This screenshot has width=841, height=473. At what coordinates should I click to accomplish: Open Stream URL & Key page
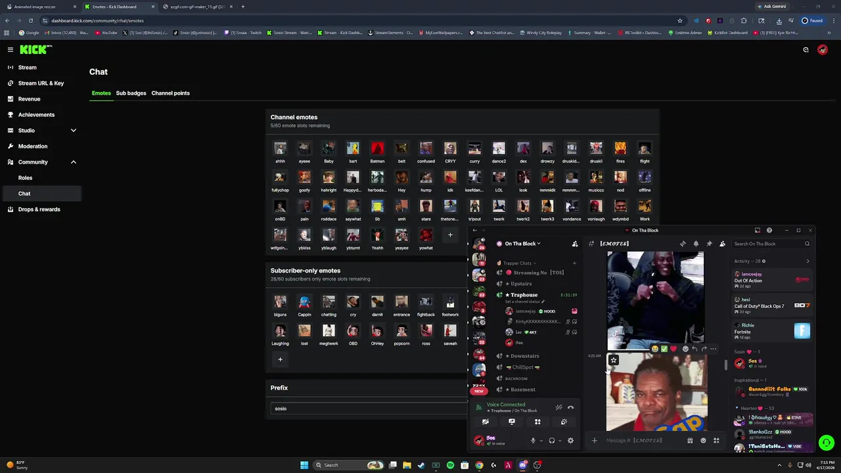[x=41, y=83]
